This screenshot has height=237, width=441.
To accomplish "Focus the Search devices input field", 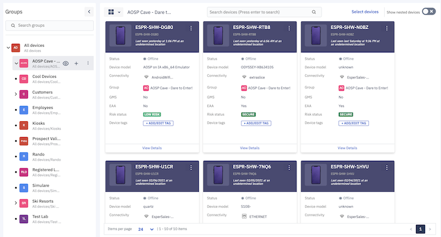I will pos(264,12).
